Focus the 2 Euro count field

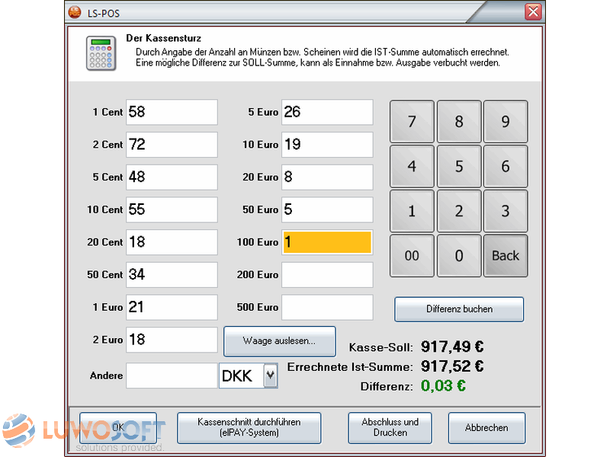coord(172,340)
